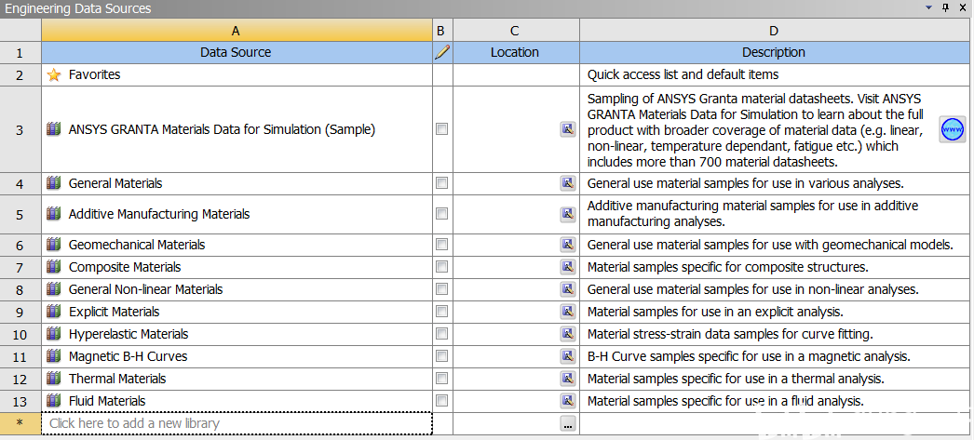Image resolution: width=974 pixels, height=440 pixels.
Task: Click the pencil edit icon column header
Action: (x=442, y=53)
